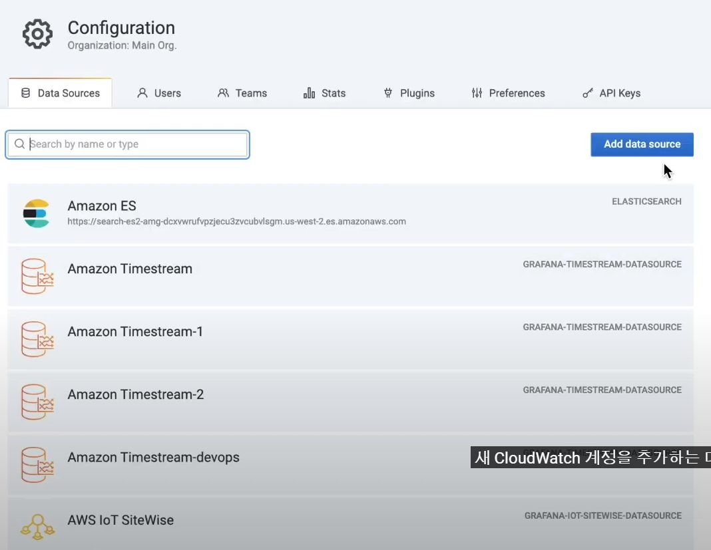Image resolution: width=711 pixels, height=550 pixels.
Task: Click the Amazon Timestream-devops database icon
Action: point(37,466)
